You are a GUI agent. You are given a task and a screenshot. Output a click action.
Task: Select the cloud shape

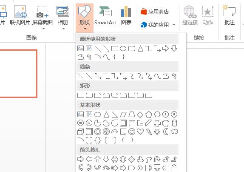174,132
